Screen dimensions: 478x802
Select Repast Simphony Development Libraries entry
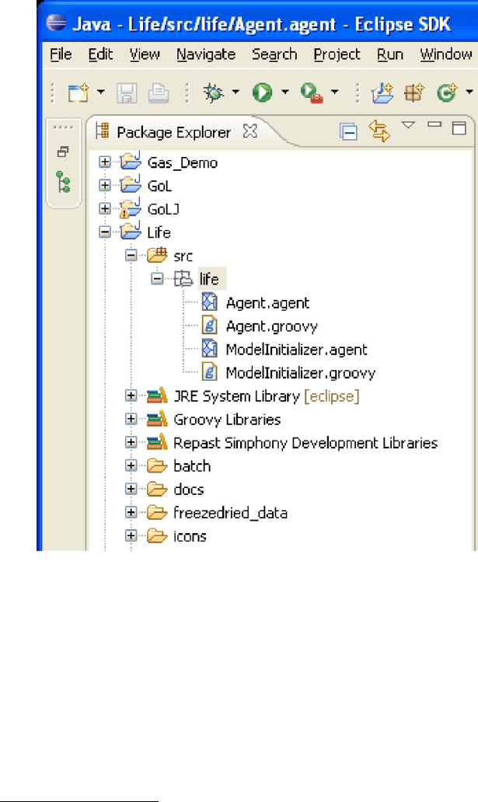pyautogui.click(x=305, y=443)
